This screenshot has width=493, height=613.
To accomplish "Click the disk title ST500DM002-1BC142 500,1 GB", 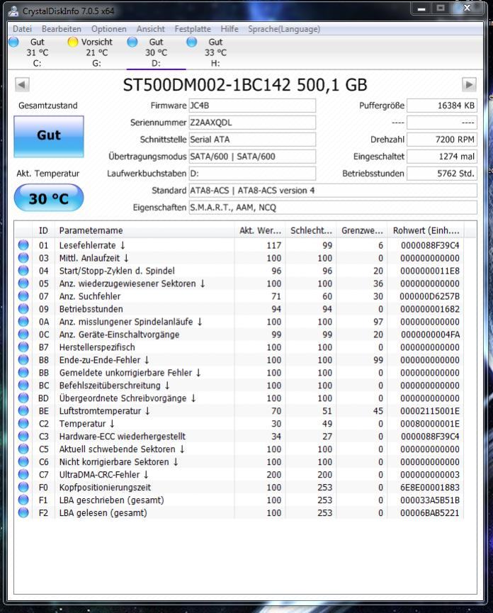I will (245, 85).
